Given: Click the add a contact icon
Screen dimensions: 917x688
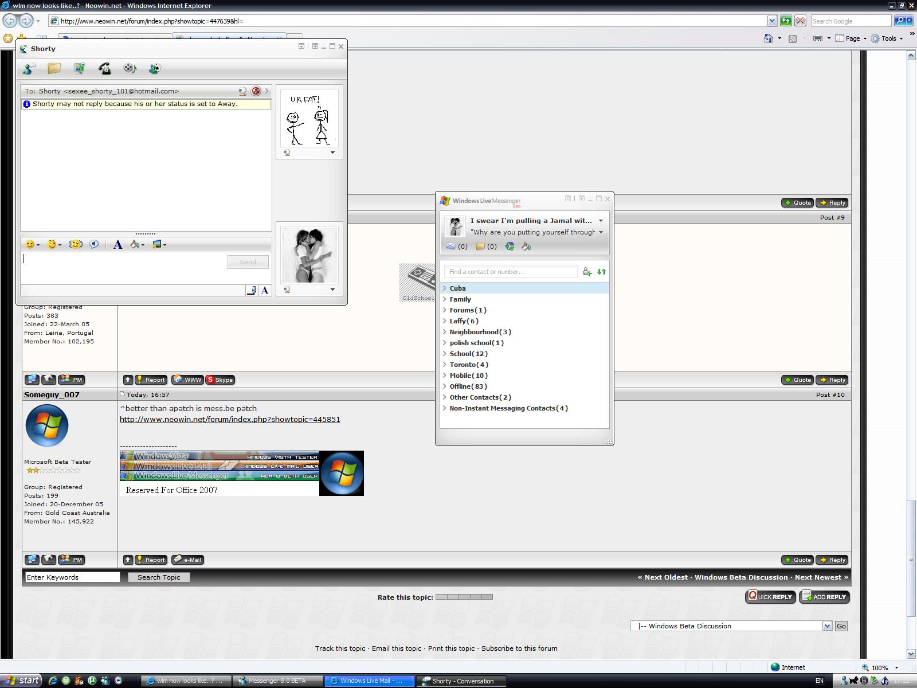Looking at the screenshot, I should pos(587,272).
